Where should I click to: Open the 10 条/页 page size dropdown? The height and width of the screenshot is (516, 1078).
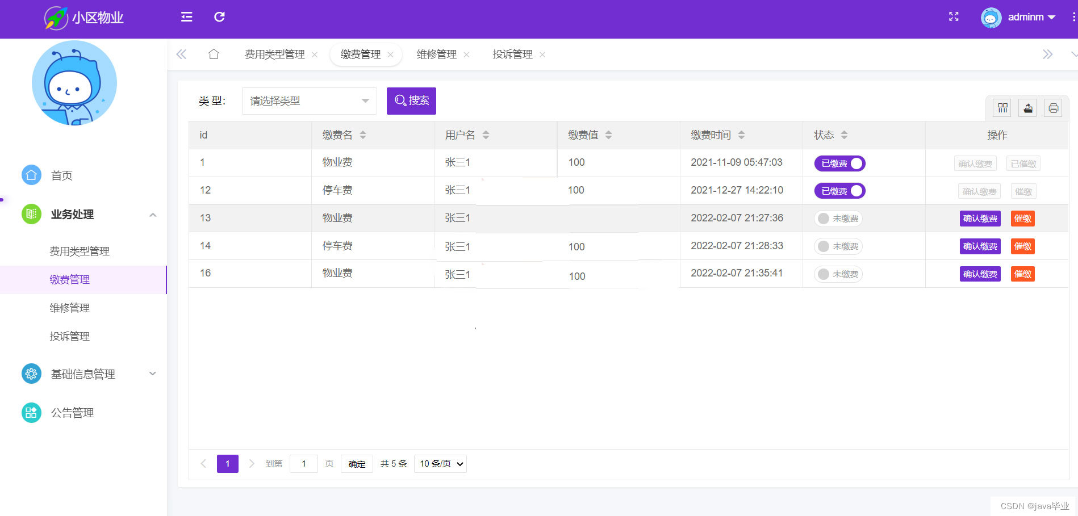click(440, 464)
